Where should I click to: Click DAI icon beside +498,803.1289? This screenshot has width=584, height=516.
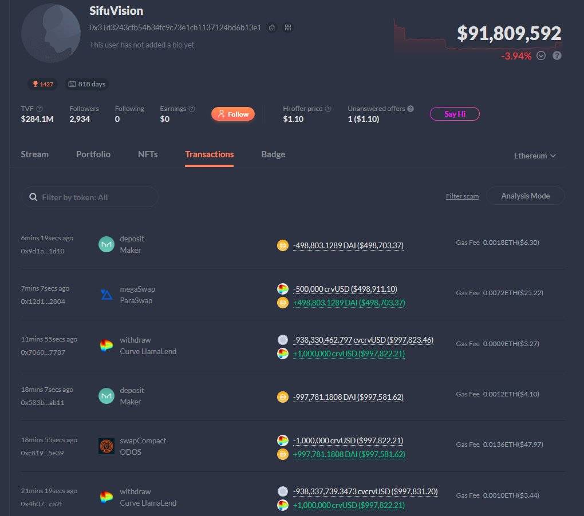pos(283,303)
